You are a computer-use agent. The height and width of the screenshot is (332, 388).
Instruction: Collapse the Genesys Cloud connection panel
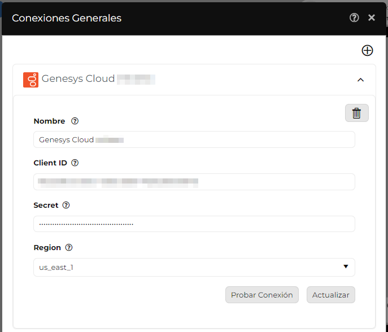pos(360,80)
